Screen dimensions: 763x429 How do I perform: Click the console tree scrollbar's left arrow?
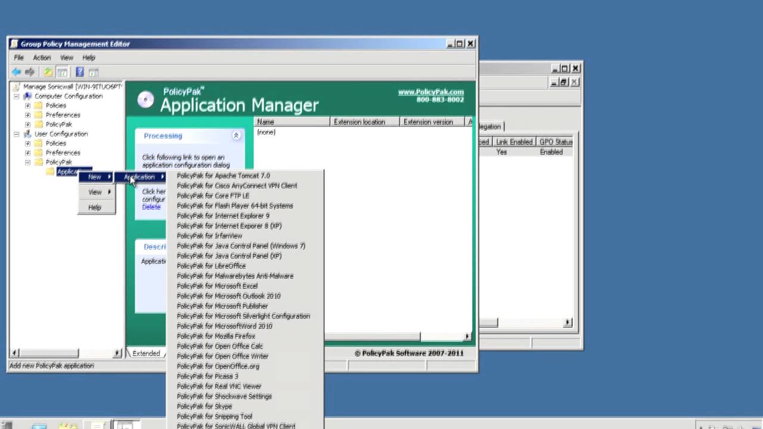point(15,353)
